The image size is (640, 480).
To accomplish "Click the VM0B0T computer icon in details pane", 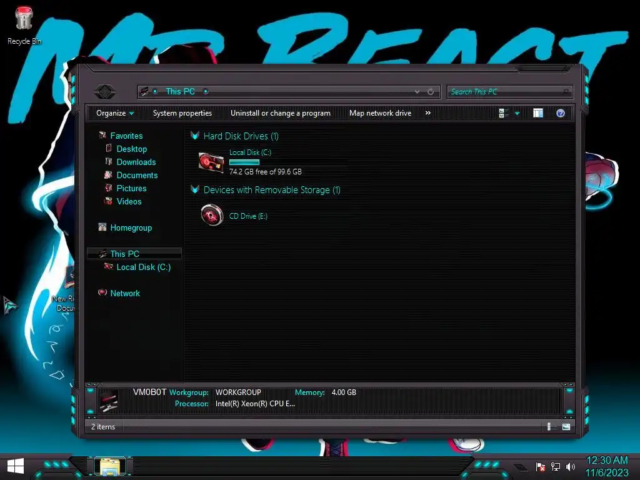I will pyautogui.click(x=109, y=401).
